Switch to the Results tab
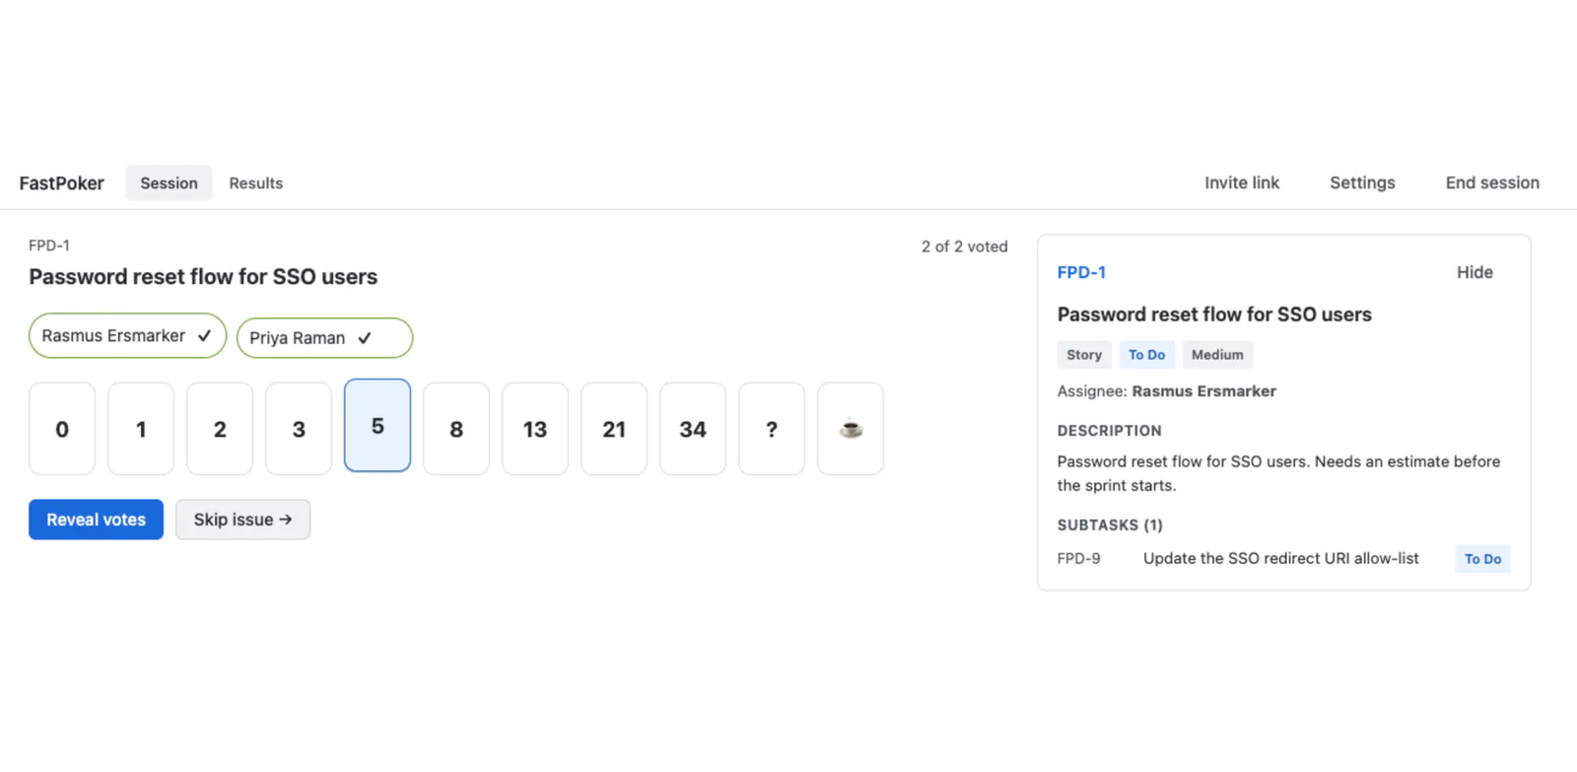The width and height of the screenshot is (1577, 772). click(x=256, y=183)
